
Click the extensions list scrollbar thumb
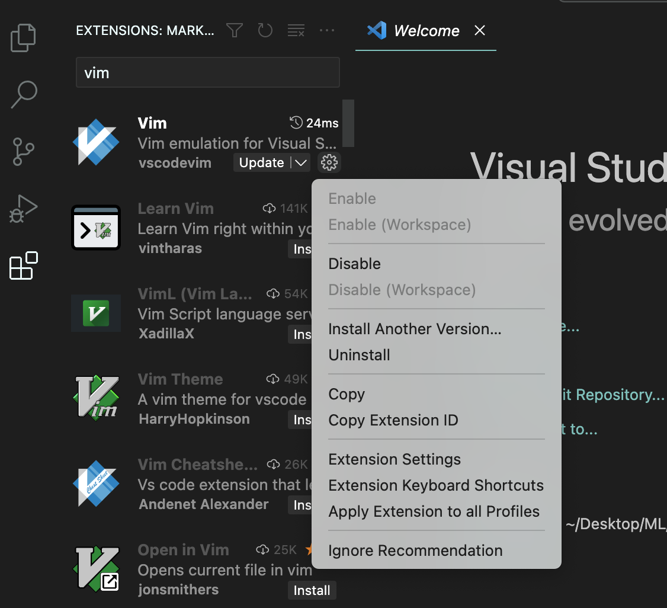pyautogui.click(x=348, y=123)
